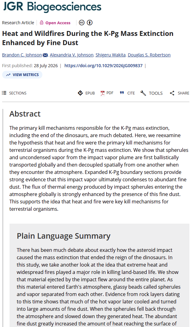This screenshot has width=194, height=327.
Task: Click the CITE quotation mark icon
Action: pyautogui.click(x=122, y=93)
